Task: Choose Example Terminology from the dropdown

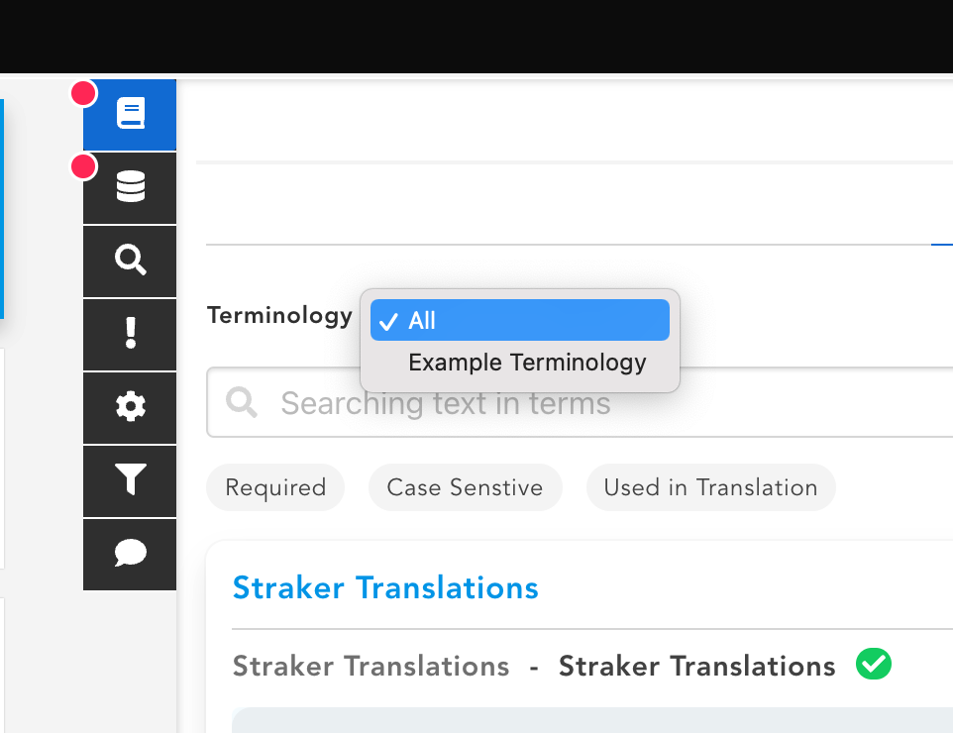Action: click(527, 363)
